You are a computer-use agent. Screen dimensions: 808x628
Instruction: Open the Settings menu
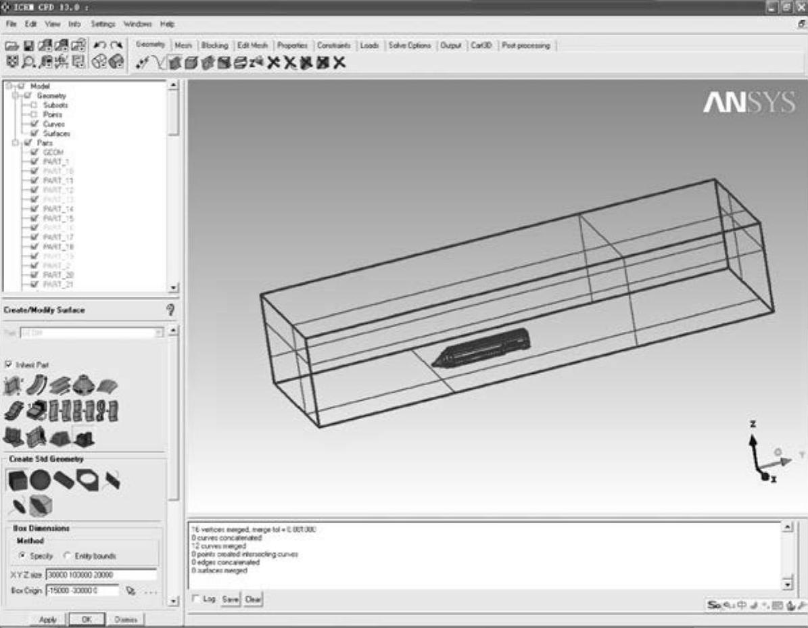click(103, 24)
